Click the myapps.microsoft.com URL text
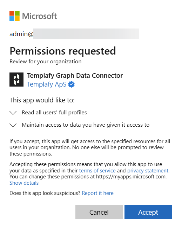The width and height of the screenshot is (182, 234). (x=131, y=177)
